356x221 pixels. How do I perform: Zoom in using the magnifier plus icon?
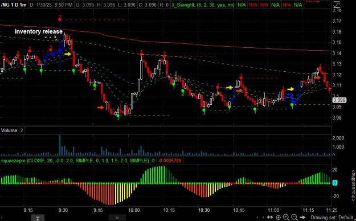click(x=286, y=218)
